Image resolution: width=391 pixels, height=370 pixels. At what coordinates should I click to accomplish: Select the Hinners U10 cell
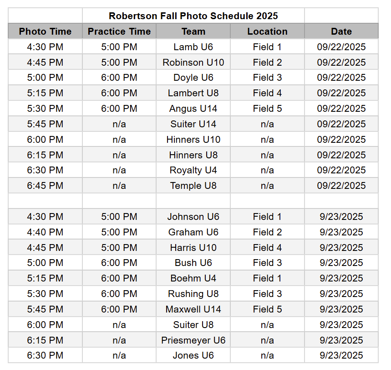tap(193, 140)
